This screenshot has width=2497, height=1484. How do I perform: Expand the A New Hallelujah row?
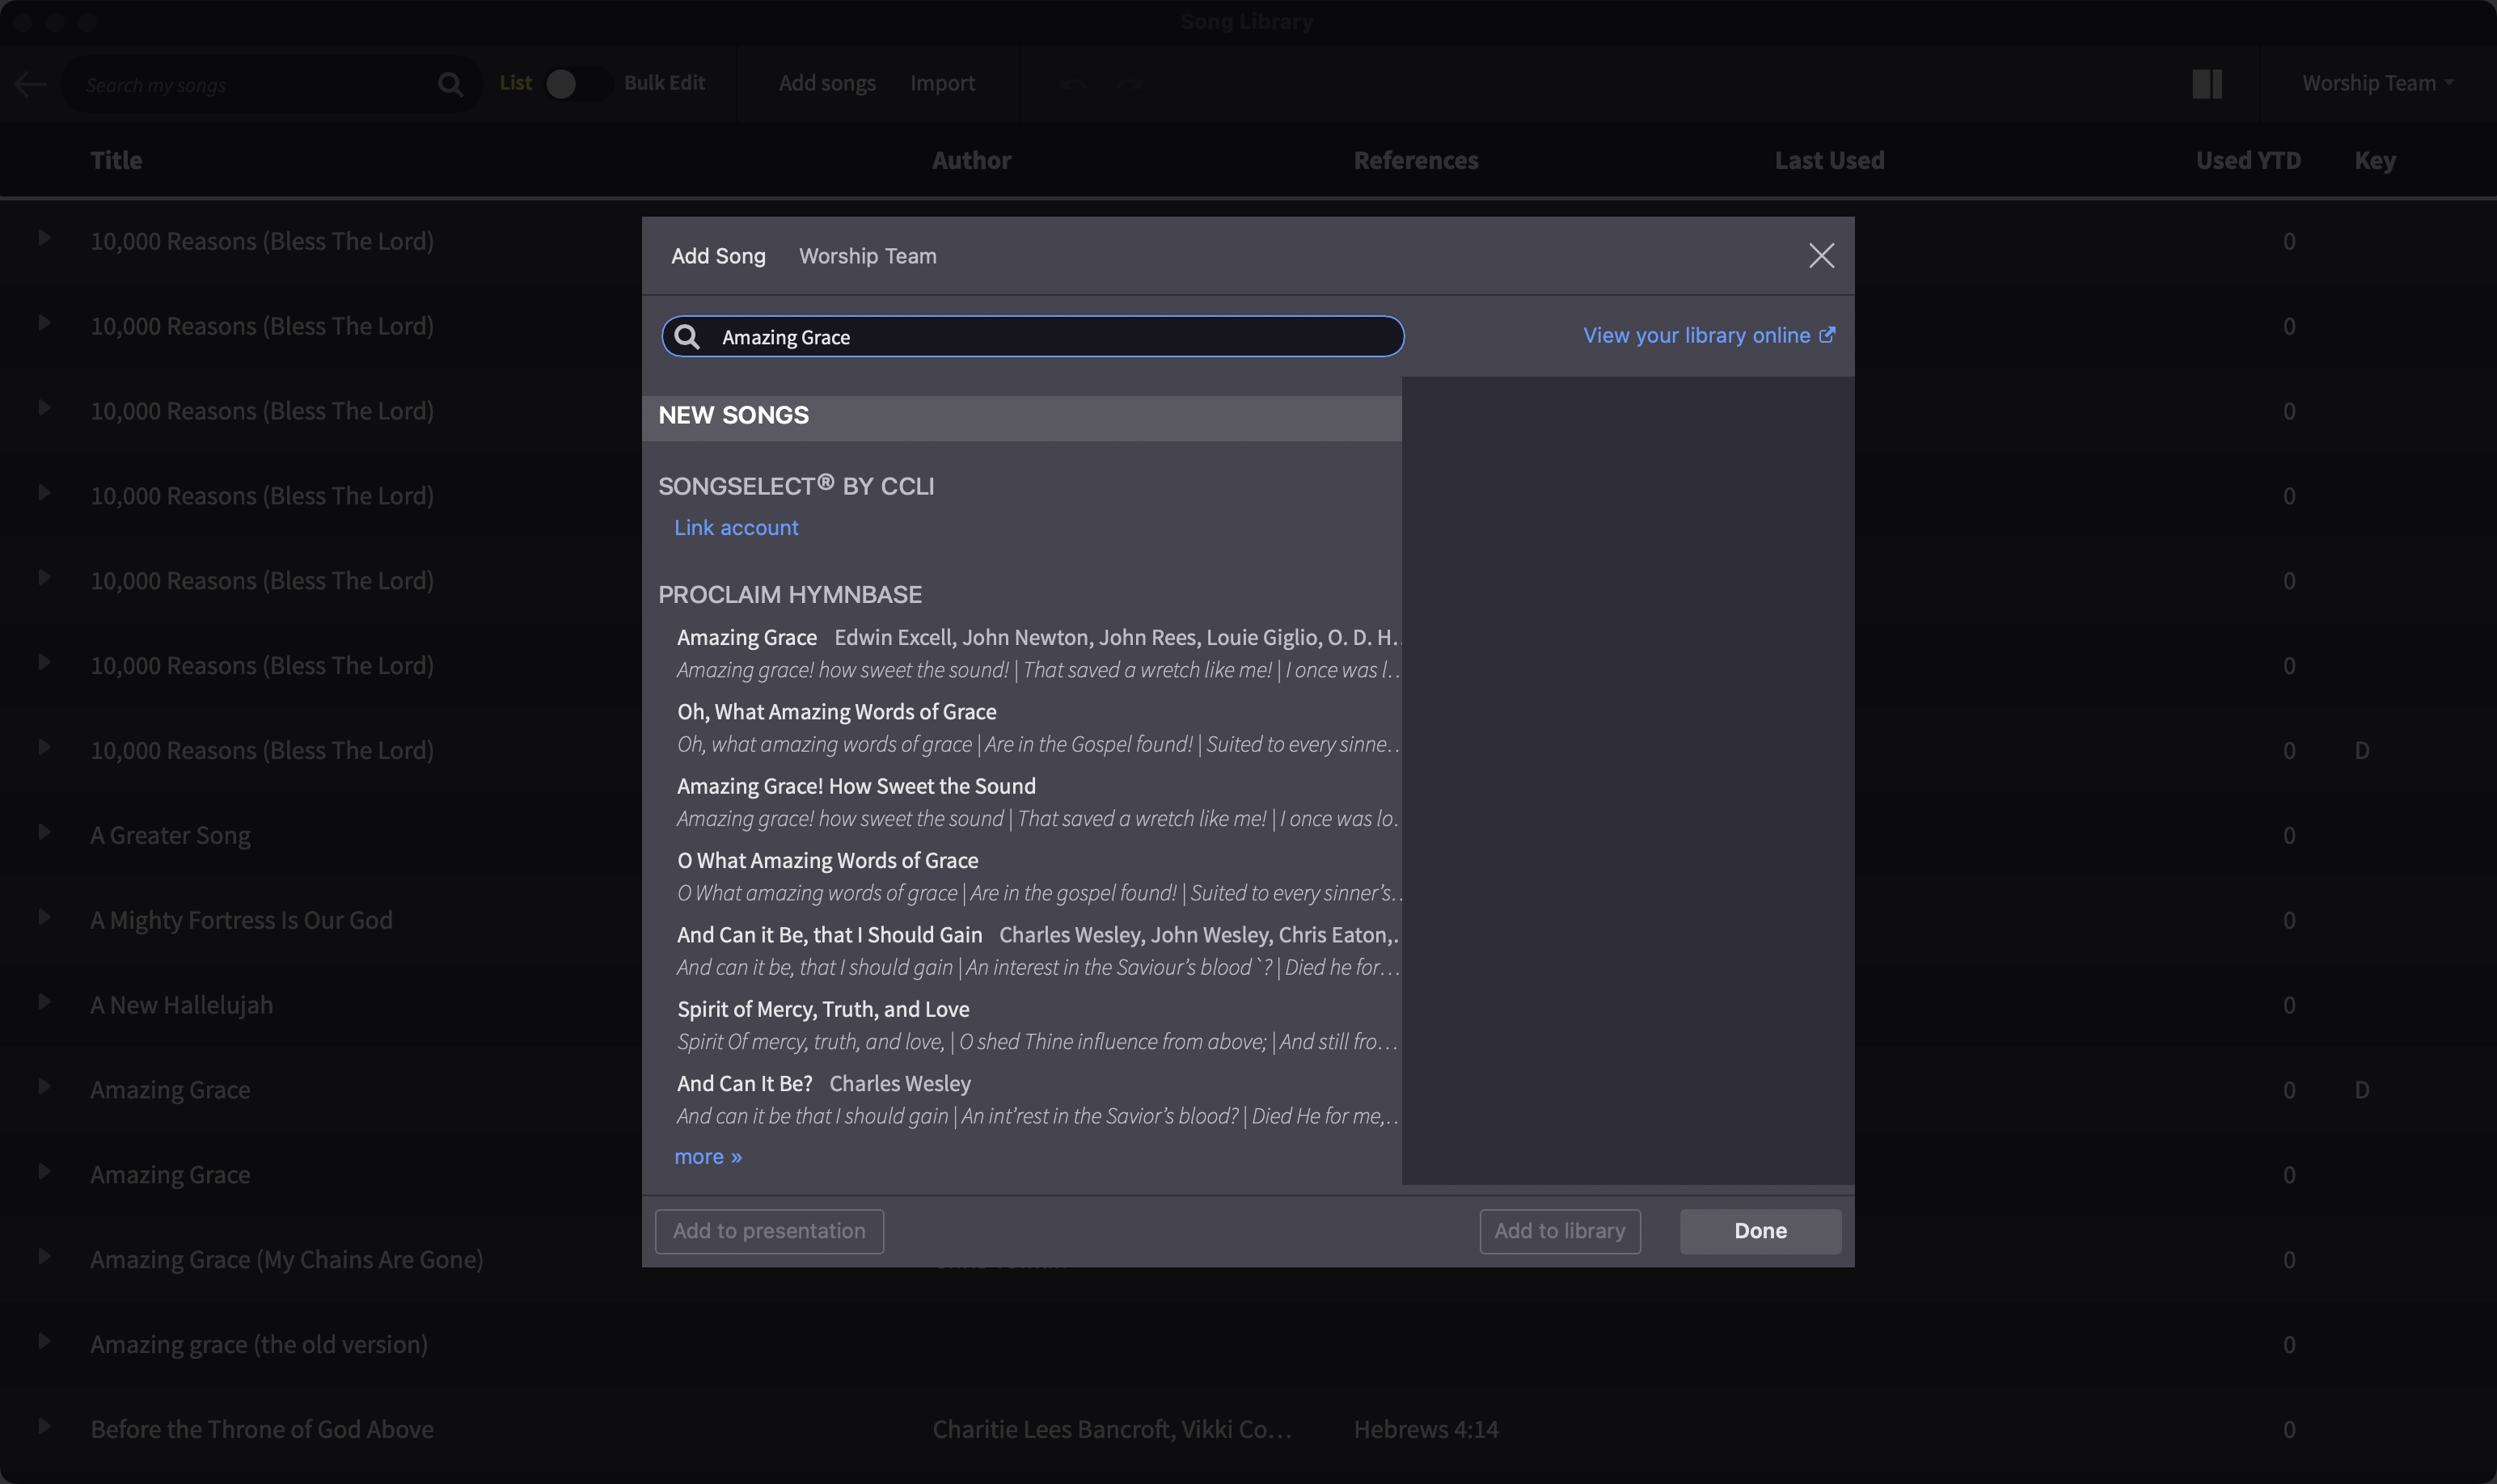[x=44, y=1002]
